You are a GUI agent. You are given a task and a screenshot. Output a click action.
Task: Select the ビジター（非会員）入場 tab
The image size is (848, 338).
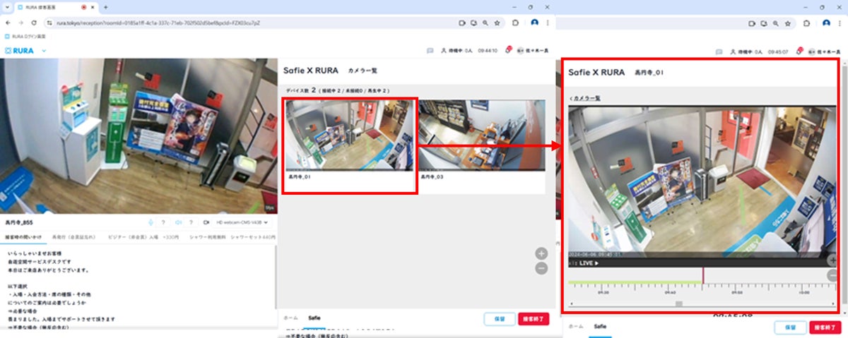[143, 237]
